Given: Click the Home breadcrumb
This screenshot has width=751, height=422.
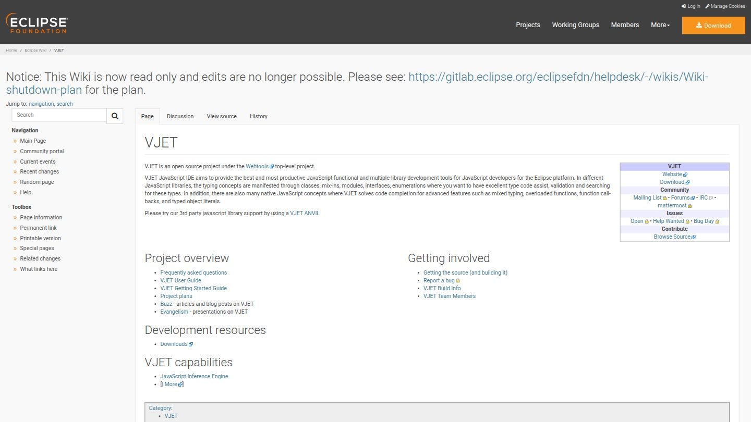Looking at the screenshot, I should coord(11,50).
